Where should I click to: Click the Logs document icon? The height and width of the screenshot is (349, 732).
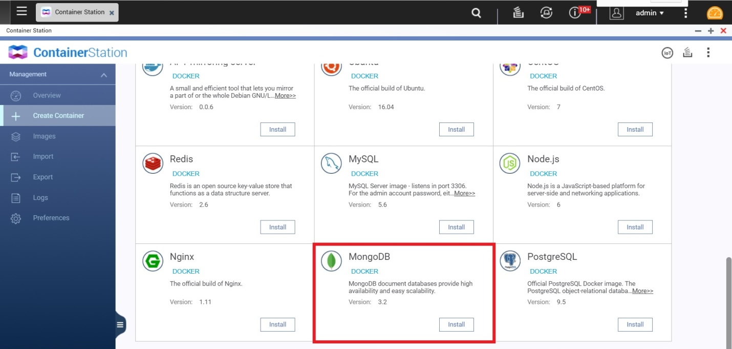16,198
